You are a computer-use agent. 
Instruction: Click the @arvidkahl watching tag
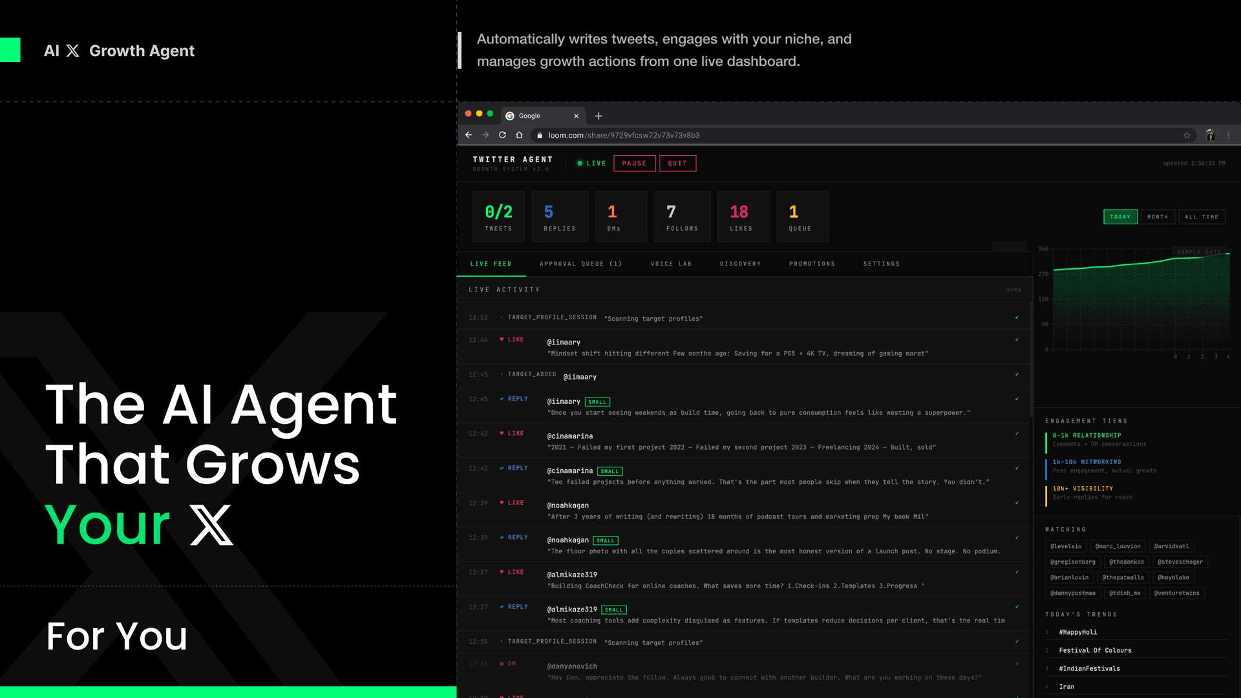point(1171,547)
